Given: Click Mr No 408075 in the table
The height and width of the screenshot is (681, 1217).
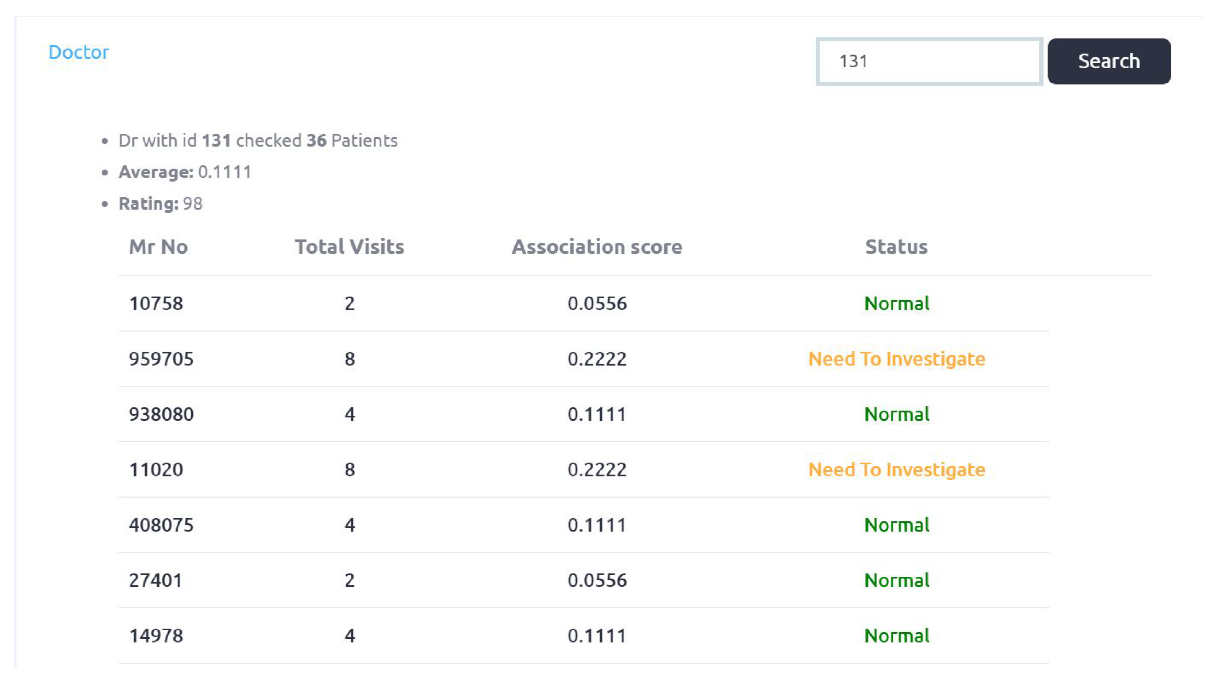Looking at the screenshot, I should [161, 525].
